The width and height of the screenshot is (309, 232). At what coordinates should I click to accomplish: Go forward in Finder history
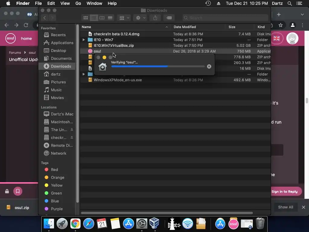[x=52, y=18]
